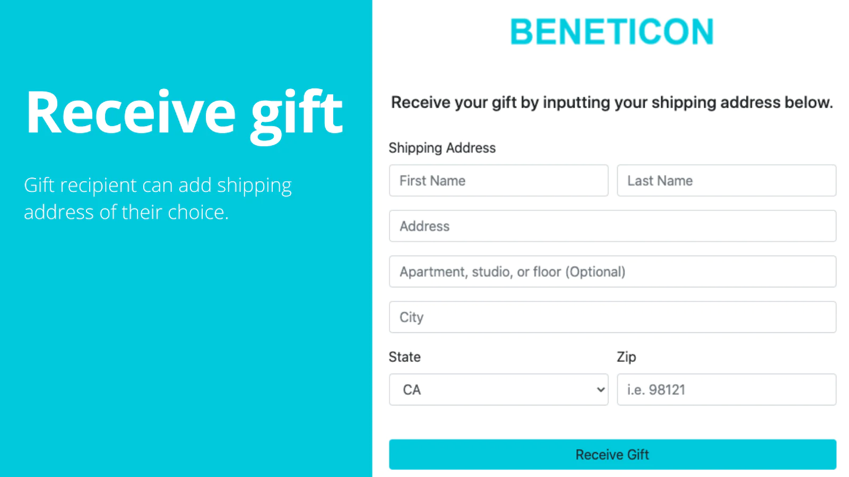Click the BENETICON logo
The image size is (849, 477).
click(612, 32)
